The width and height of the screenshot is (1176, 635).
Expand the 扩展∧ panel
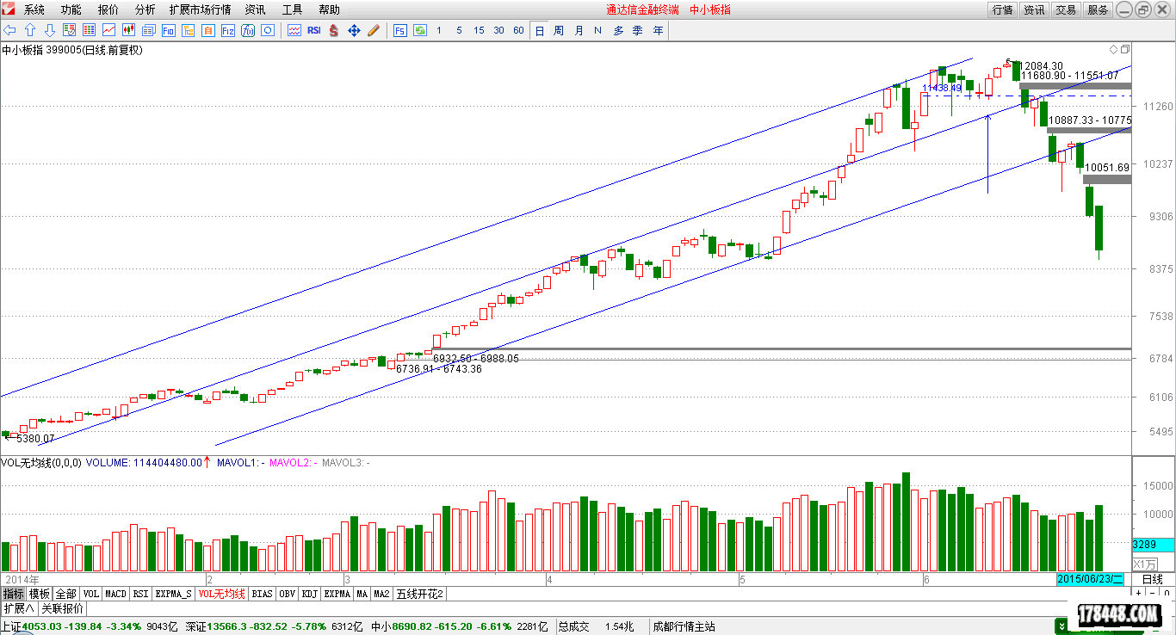coord(19,608)
